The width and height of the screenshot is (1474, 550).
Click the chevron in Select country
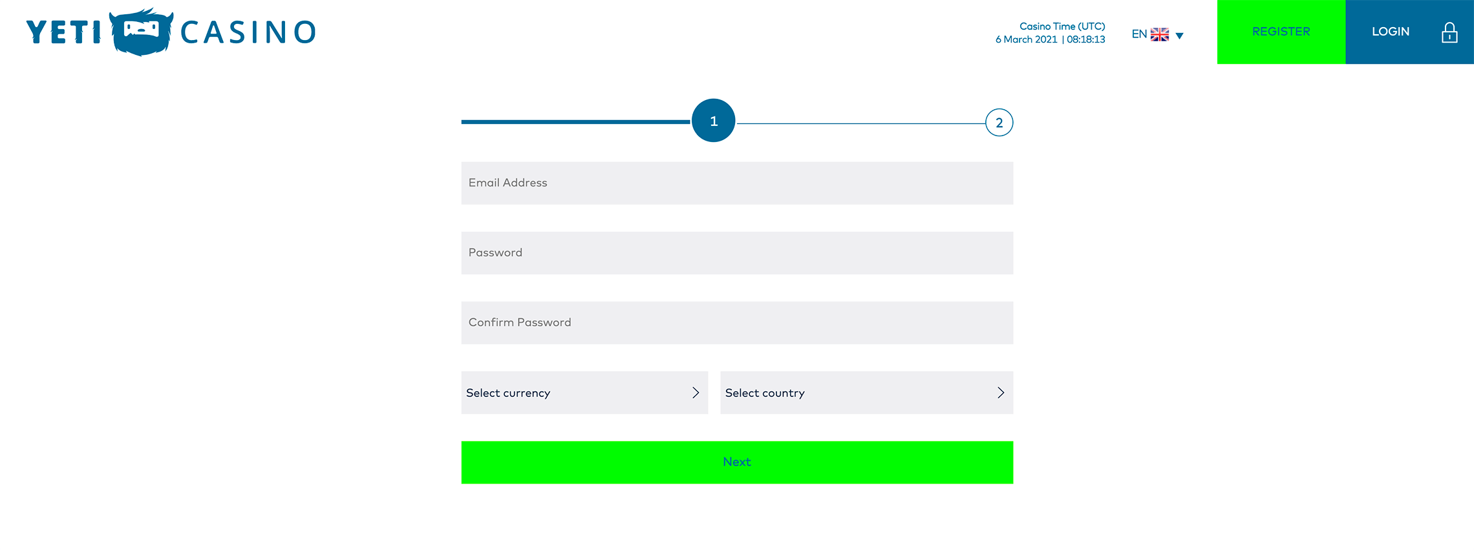[1001, 392]
